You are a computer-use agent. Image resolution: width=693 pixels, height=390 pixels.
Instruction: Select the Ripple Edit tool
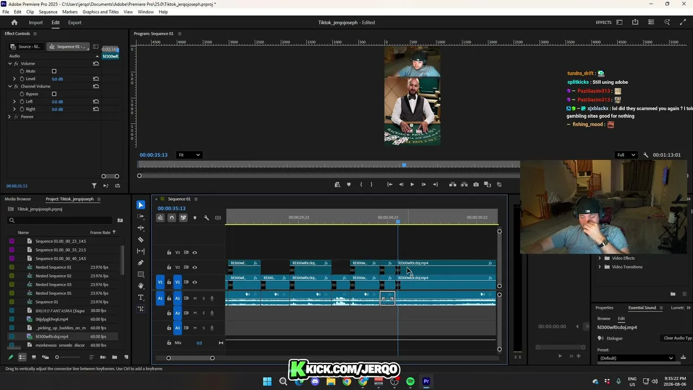click(x=141, y=228)
